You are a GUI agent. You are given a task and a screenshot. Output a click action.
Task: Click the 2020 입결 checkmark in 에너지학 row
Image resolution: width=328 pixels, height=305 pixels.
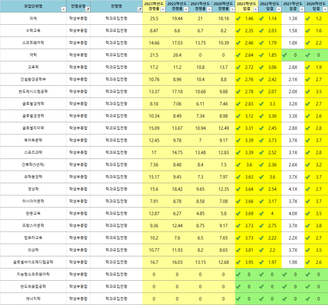(x=308, y=299)
